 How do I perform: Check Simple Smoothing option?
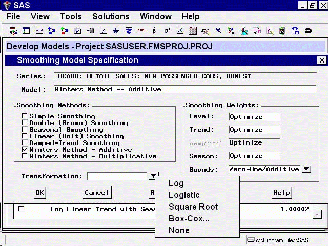coord(25,116)
